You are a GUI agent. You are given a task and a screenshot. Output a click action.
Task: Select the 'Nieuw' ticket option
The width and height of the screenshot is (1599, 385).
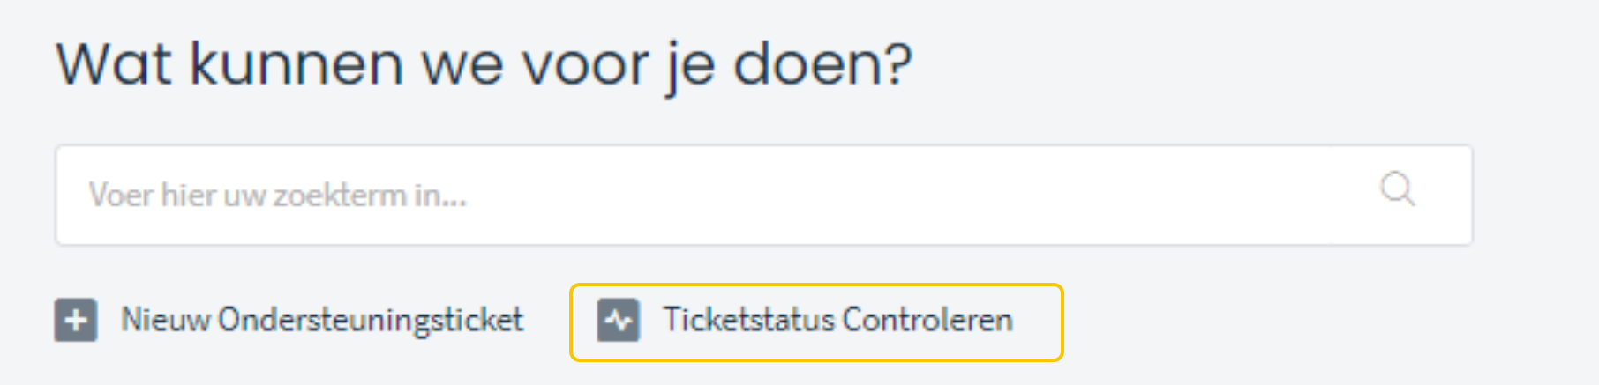point(289,320)
